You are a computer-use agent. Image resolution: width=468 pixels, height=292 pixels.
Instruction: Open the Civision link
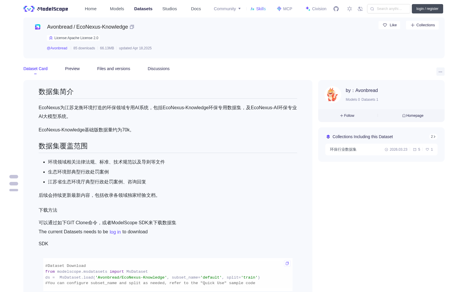pyautogui.click(x=316, y=9)
